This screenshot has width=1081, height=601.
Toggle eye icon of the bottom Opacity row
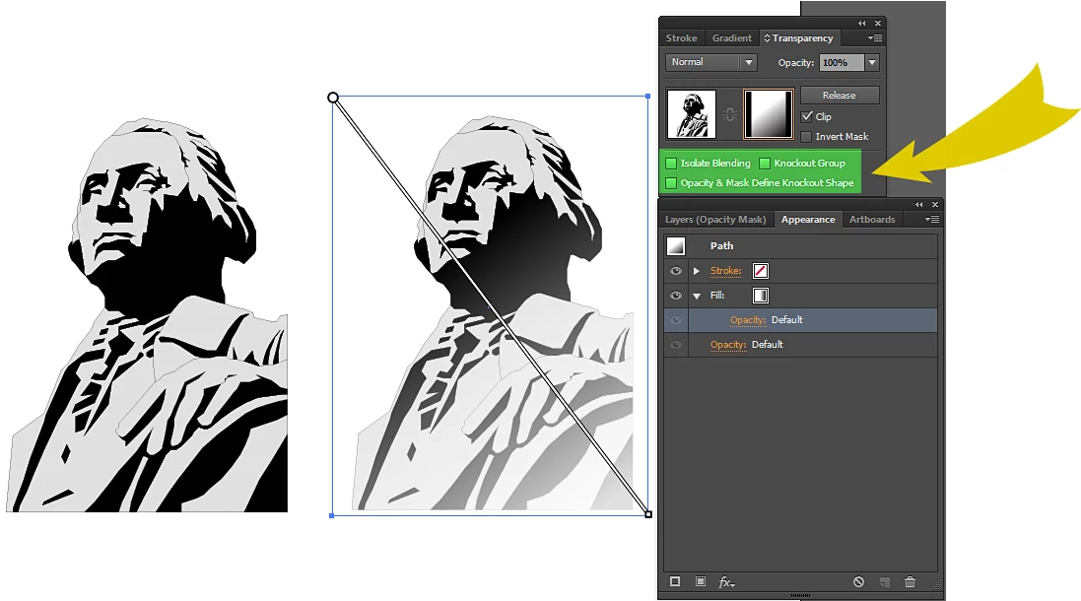(676, 345)
